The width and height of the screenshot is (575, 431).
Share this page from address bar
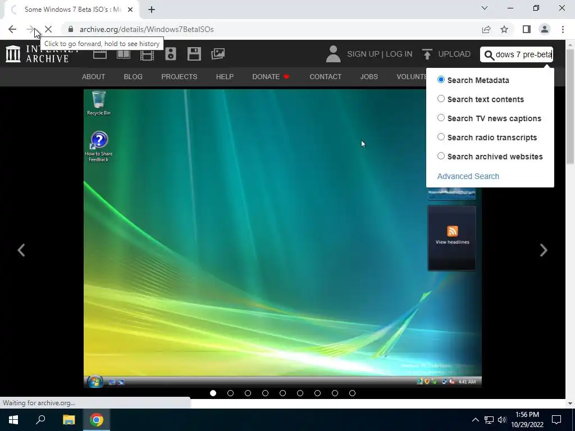(x=486, y=29)
